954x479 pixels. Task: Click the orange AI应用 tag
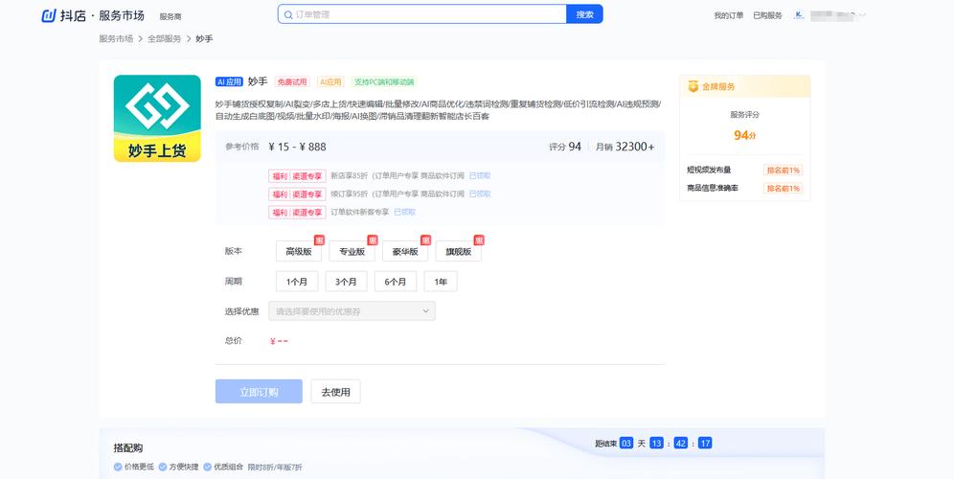(331, 81)
